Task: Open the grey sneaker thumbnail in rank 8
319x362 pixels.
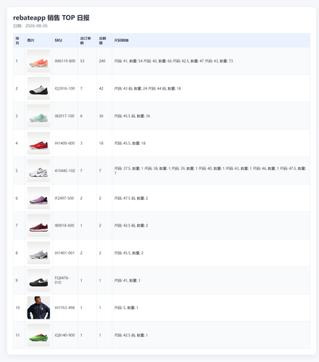Action: point(38,253)
